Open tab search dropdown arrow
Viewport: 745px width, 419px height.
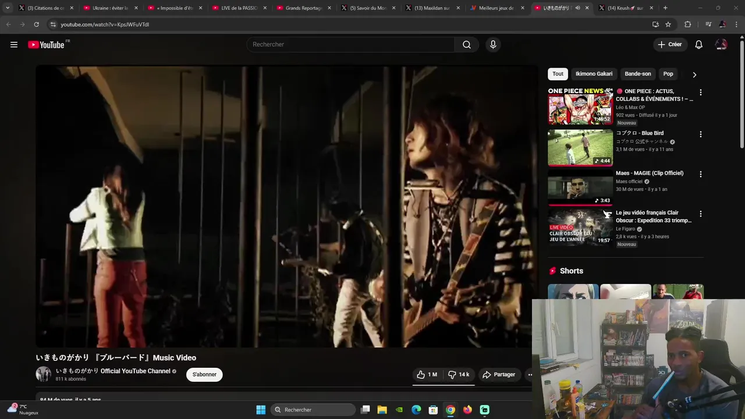(8, 8)
